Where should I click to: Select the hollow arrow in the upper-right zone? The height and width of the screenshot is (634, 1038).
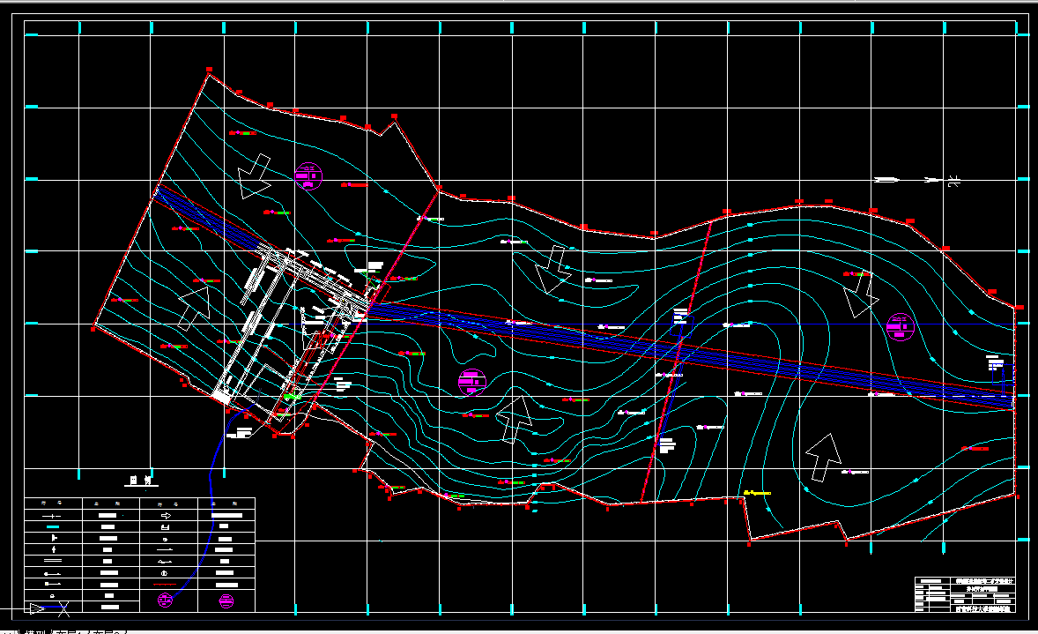tap(861, 295)
